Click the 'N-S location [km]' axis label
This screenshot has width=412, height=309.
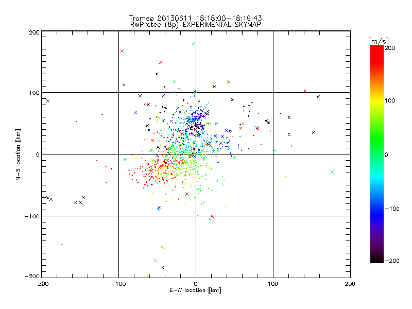coord(18,155)
